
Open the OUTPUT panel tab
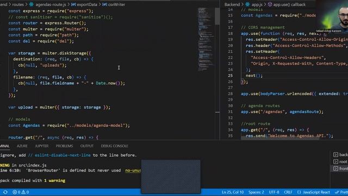click(x=87, y=146)
